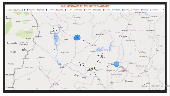Click the purple data point northwest of Tegina
This screenshot has height=96, width=170.
[x=89, y=44]
